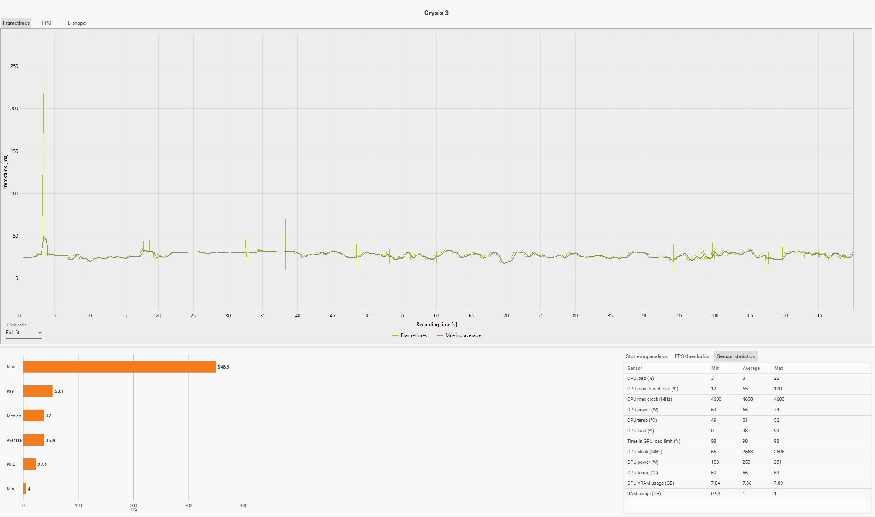875x517 pixels.
Task: Select the Median bar showing 37
Action: [34, 416]
